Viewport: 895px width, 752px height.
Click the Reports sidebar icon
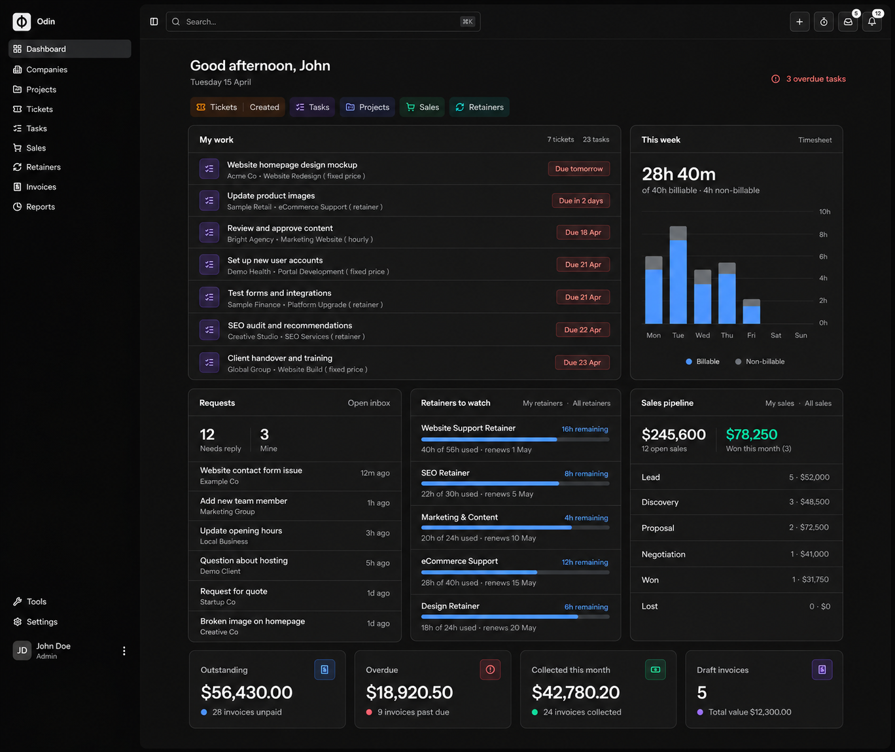(x=18, y=206)
